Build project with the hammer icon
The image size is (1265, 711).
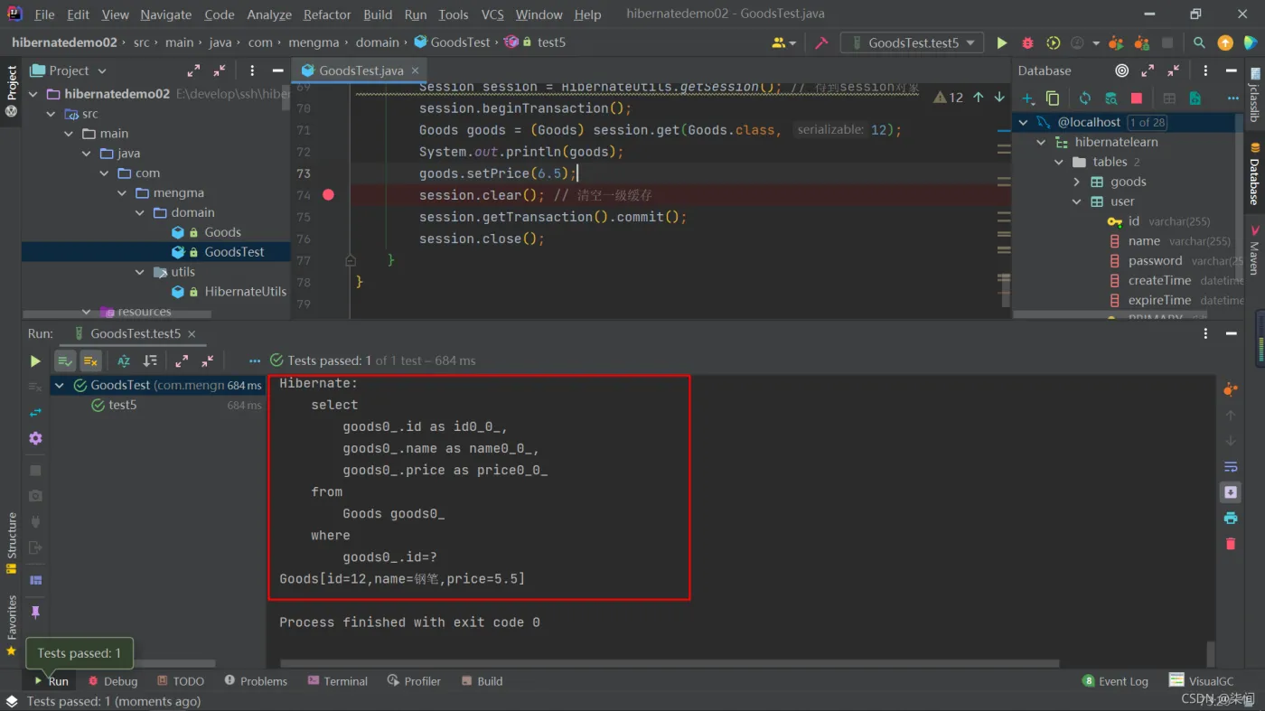click(x=821, y=42)
